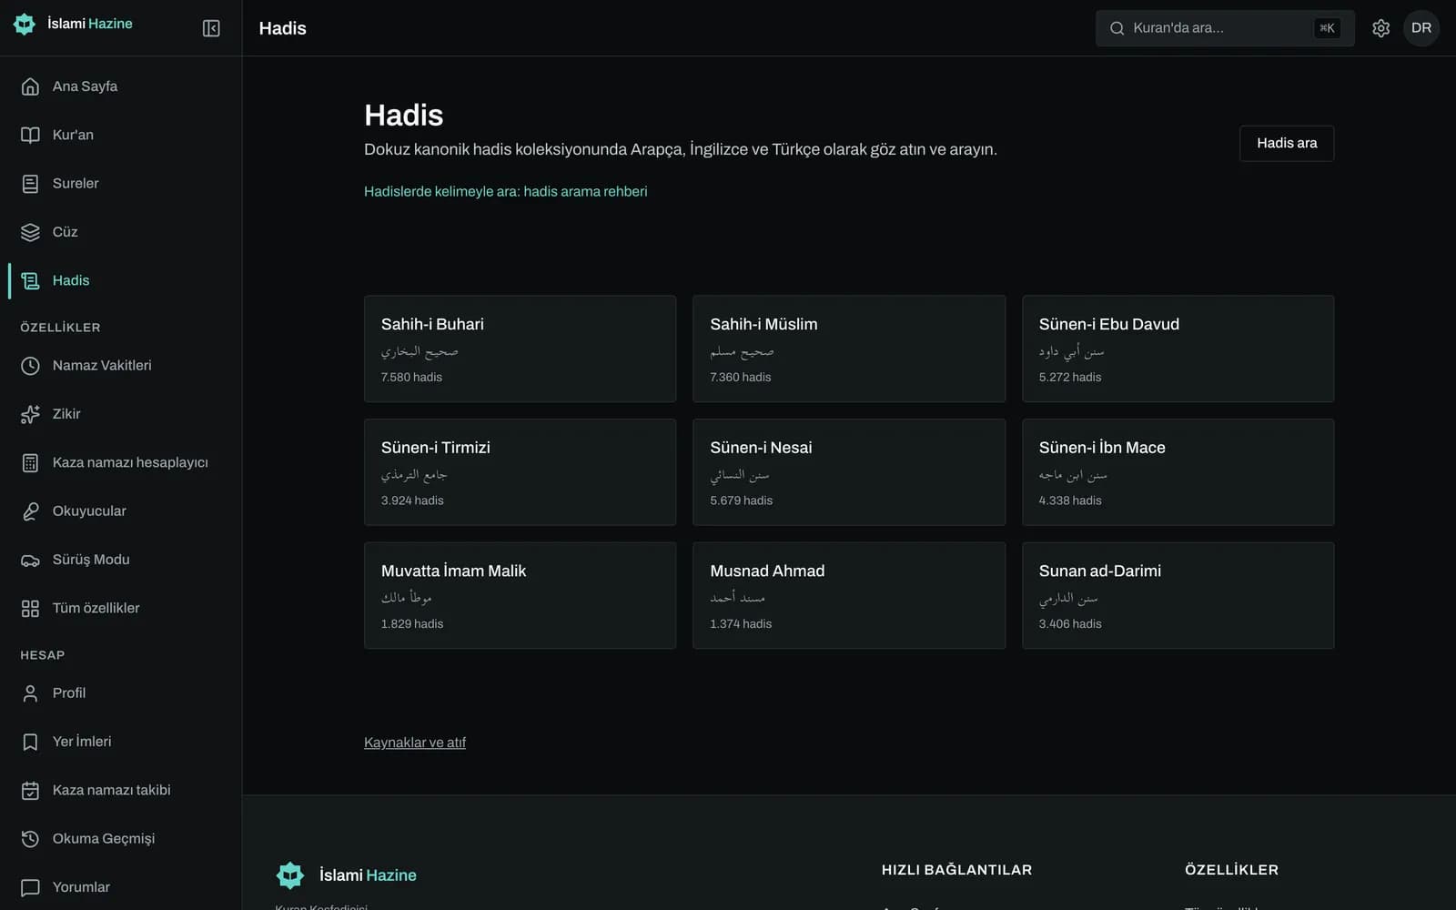Open Namaz Vakitleri clock icon
Screen dimensions: 1456x910
point(30,366)
